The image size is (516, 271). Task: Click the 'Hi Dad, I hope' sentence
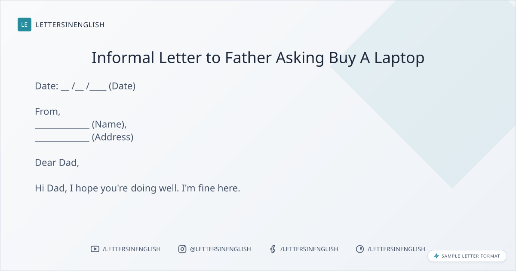click(x=138, y=188)
